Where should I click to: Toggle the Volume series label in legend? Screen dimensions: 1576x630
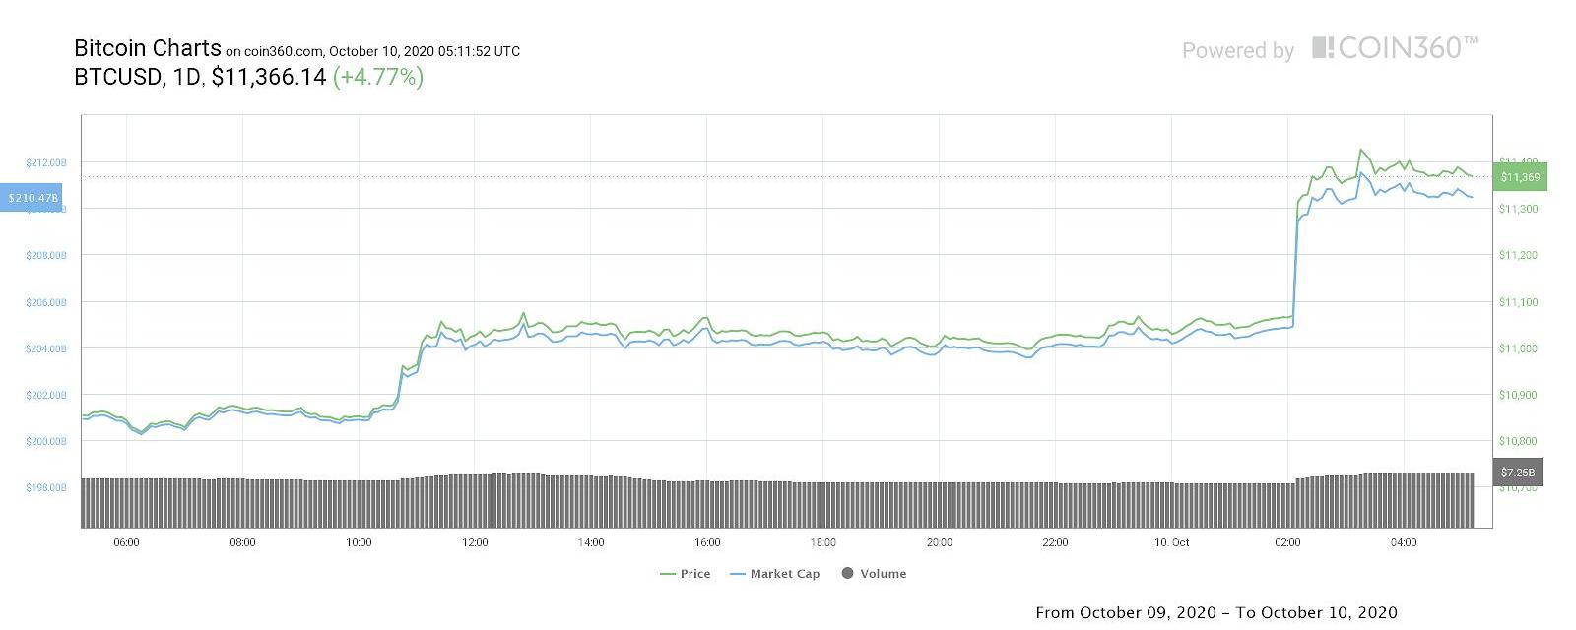point(883,574)
